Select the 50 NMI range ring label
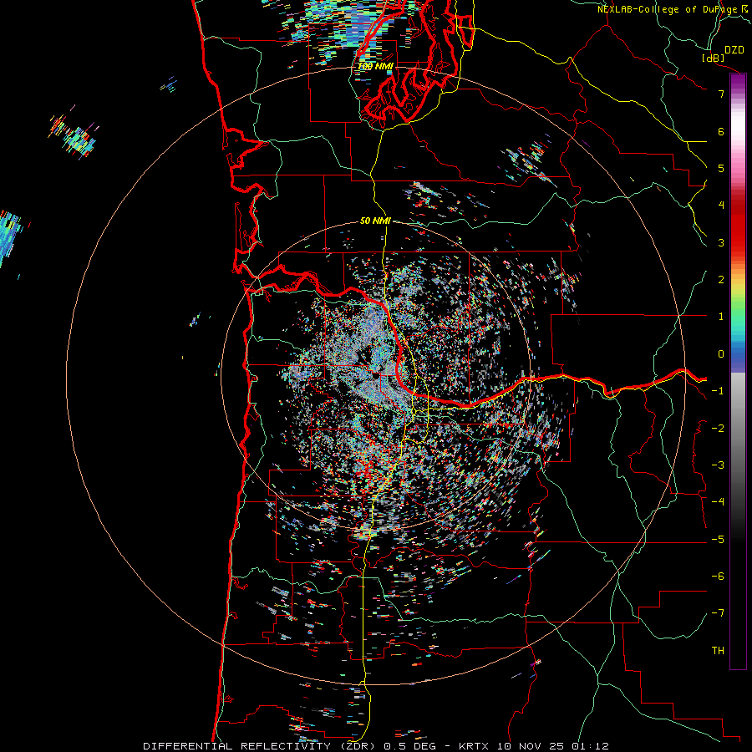The height and width of the screenshot is (752, 752). pyautogui.click(x=375, y=221)
